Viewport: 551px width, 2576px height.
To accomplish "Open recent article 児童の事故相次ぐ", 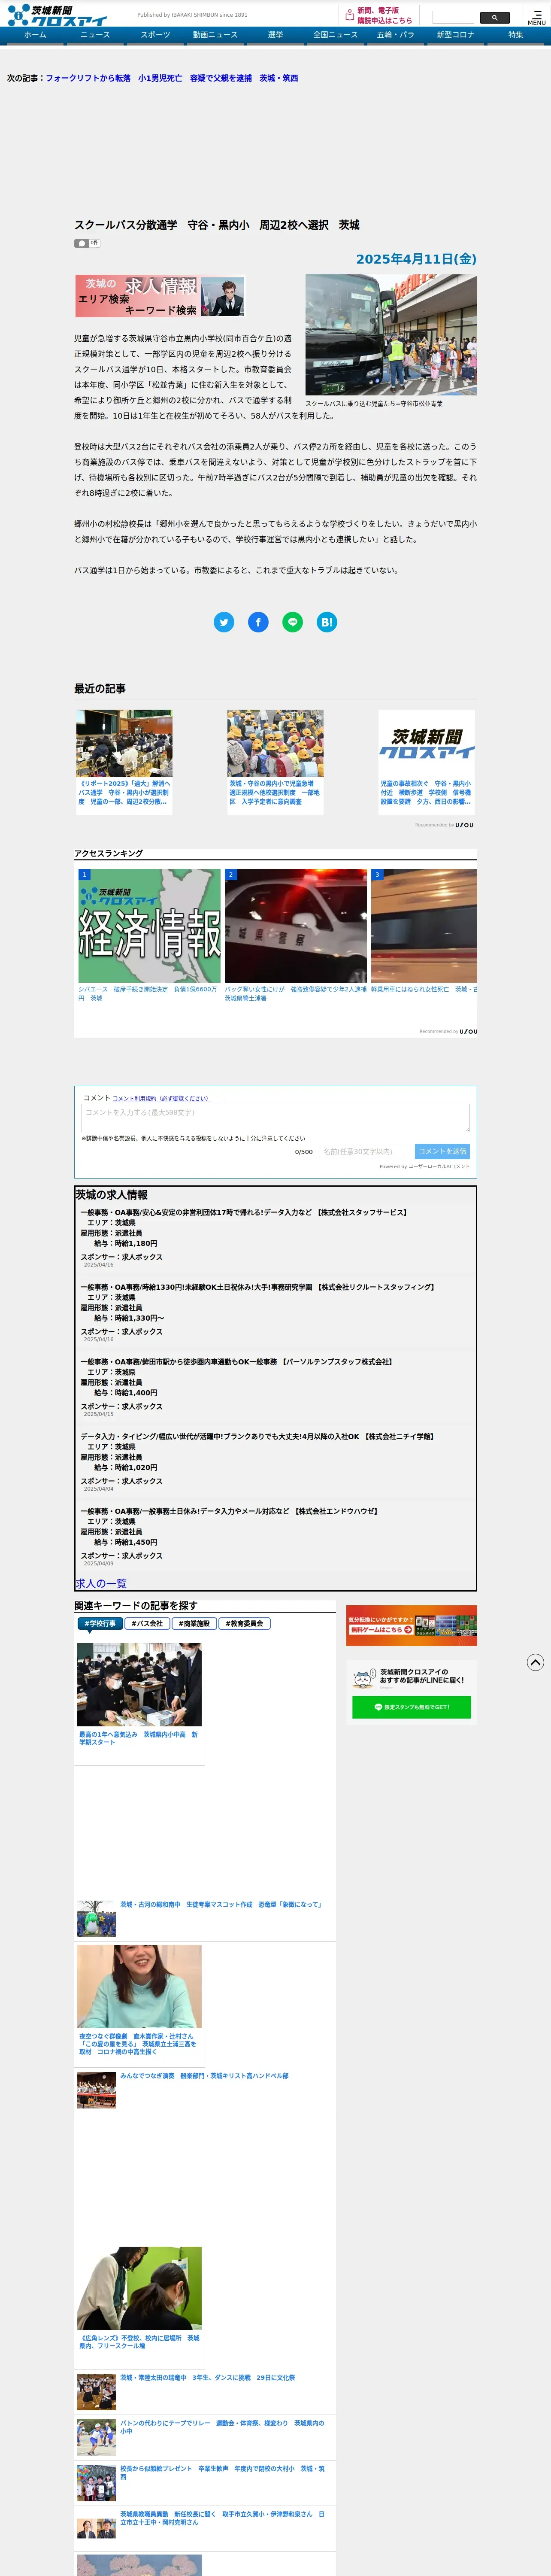I will tap(426, 762).
